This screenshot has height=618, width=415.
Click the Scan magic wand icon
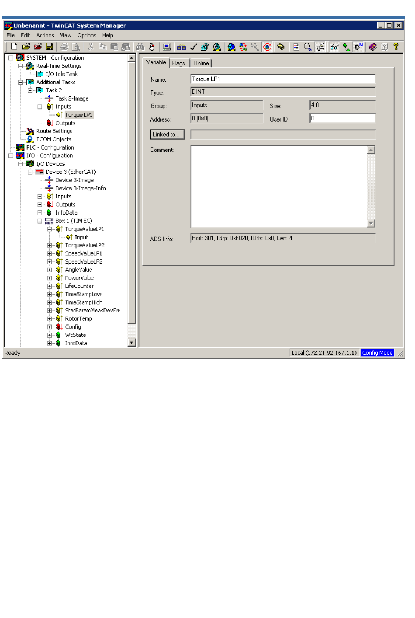pos(255,46)
